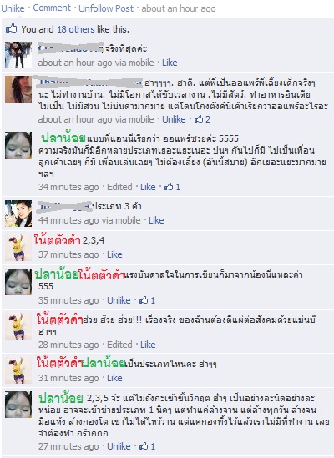
Task: Click thumbs-up count on the 27 minutes ago comment
Action: tap(147, 446)
